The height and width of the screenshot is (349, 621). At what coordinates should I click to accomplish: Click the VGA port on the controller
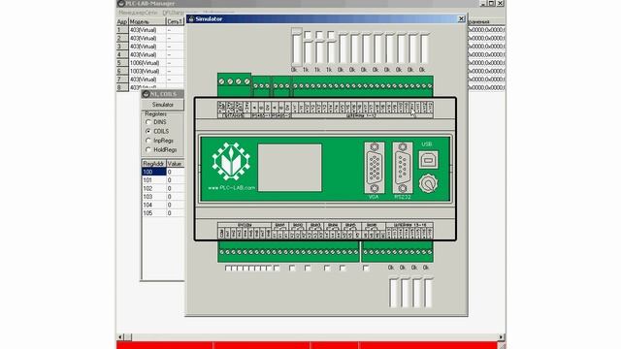[374, 168]
